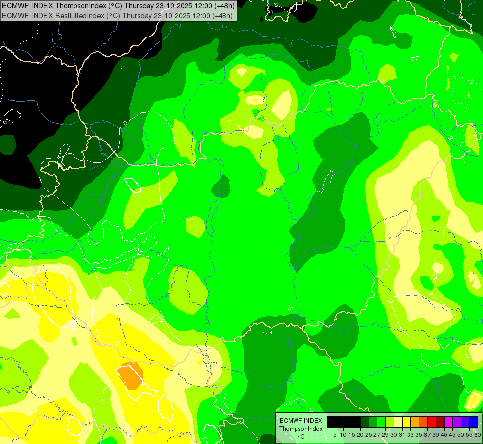Click the dark green legend swatch (20-25)
This screenshot has width=483, height=444.
click(x=365, y=422)
